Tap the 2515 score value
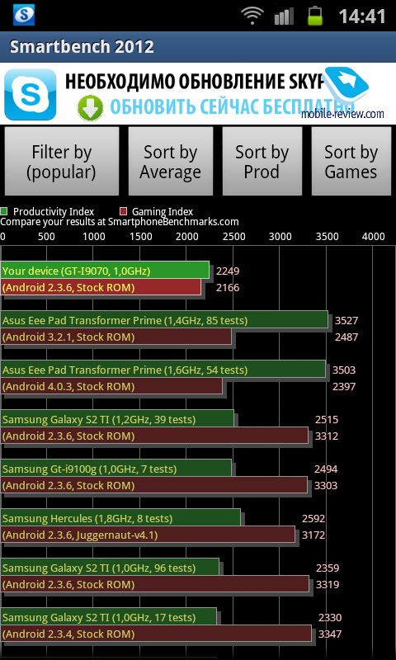 coord(327,420)
